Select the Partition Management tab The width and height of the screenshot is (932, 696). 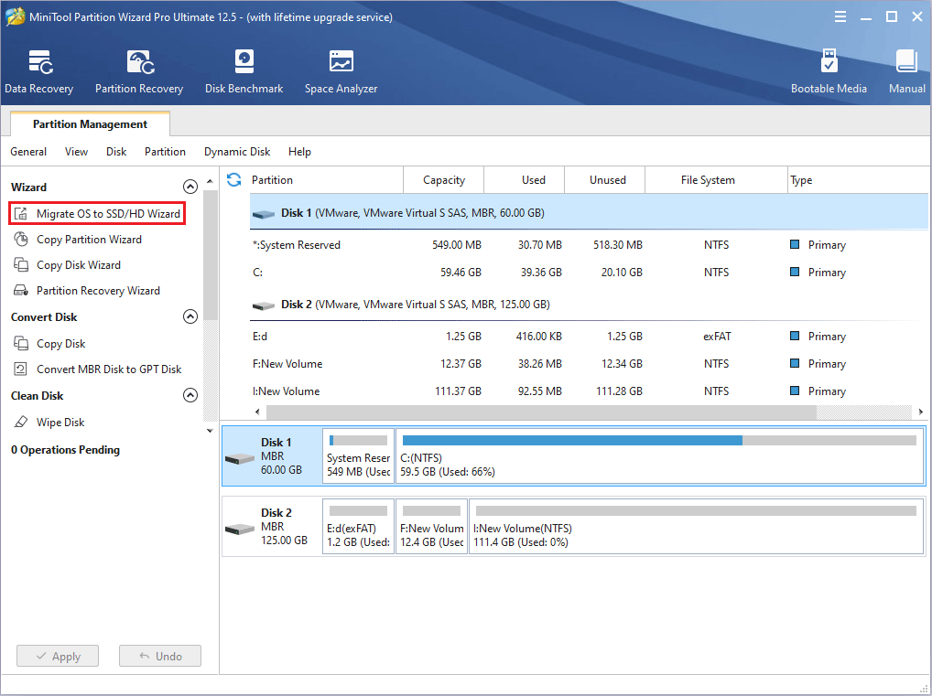point(91,124)
